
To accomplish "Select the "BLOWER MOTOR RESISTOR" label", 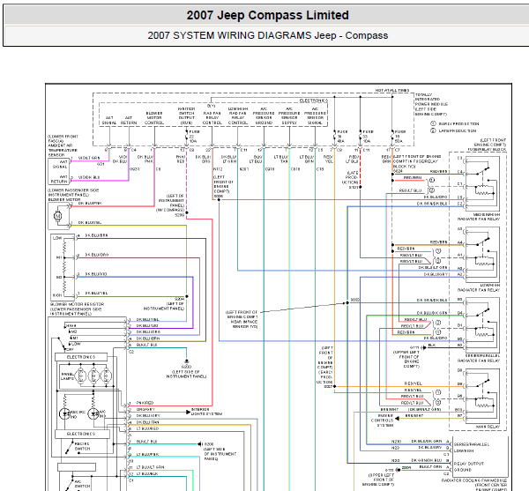I will pyautogui.click(x=78, y=304).
